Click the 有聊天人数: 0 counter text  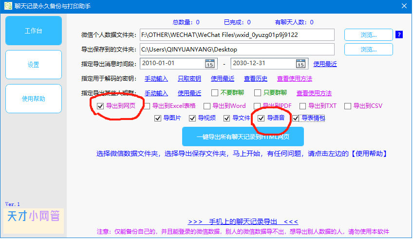294,22
